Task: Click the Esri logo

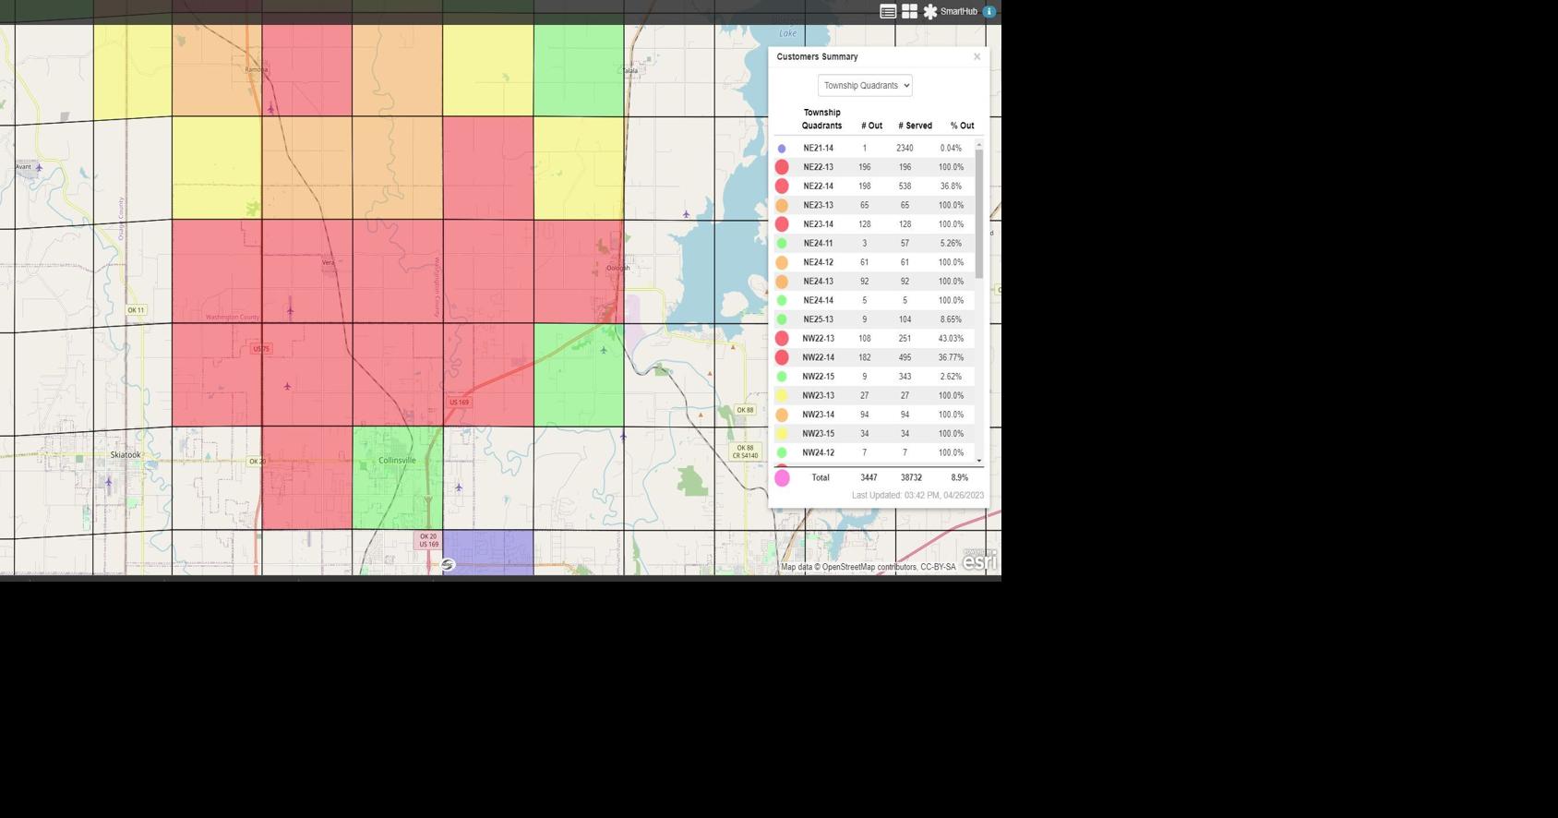Action: pyautogui.click(x=979, y=560)
